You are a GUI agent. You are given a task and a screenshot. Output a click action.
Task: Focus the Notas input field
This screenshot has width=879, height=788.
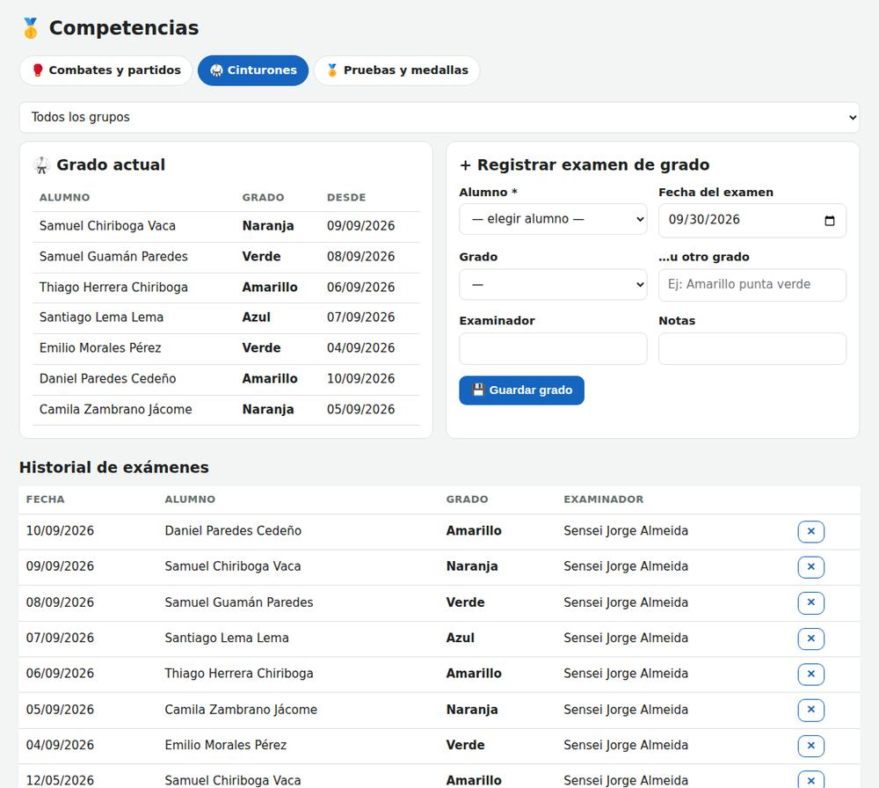(752, 348)
